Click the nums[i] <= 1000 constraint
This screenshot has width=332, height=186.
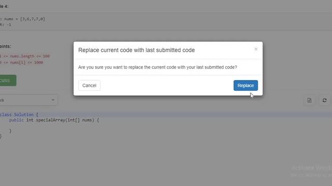[21, 63]
